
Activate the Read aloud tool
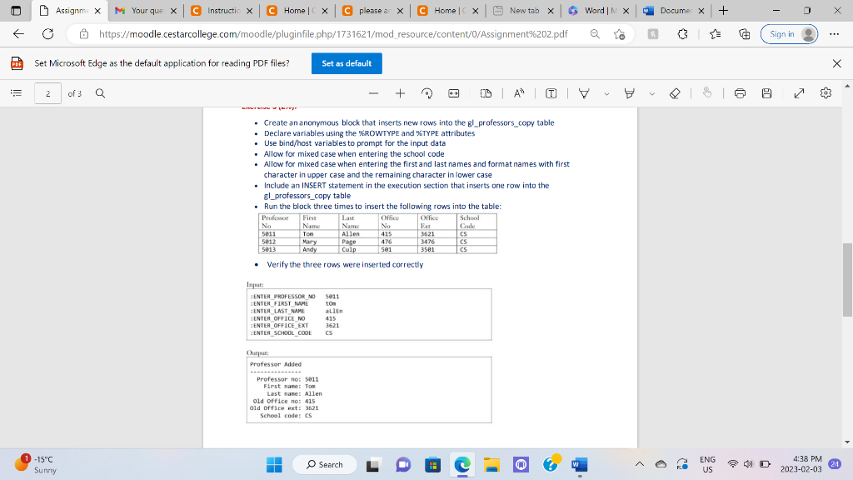(520, 92)
